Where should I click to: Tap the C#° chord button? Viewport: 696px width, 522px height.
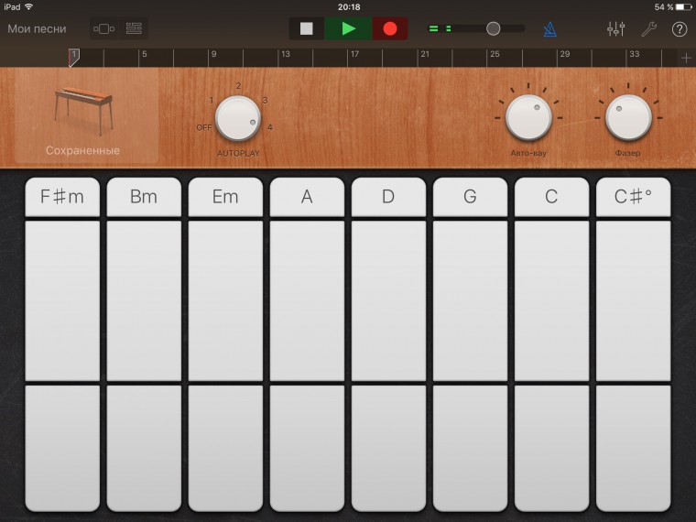coord(634,197)
